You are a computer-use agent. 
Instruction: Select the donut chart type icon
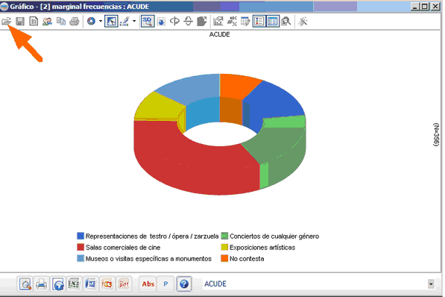91,22
